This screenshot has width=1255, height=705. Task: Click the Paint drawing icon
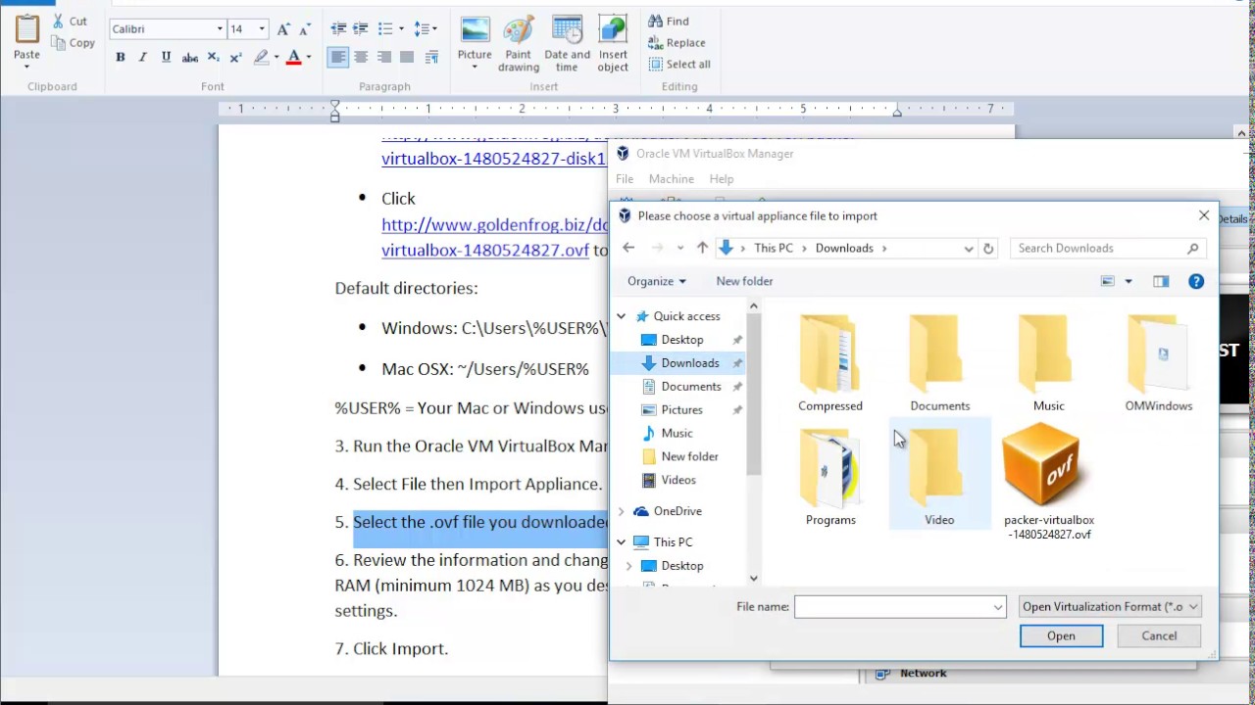(519, 29)
